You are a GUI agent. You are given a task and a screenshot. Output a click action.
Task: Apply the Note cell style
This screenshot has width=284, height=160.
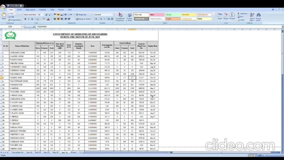coord(204,19)
